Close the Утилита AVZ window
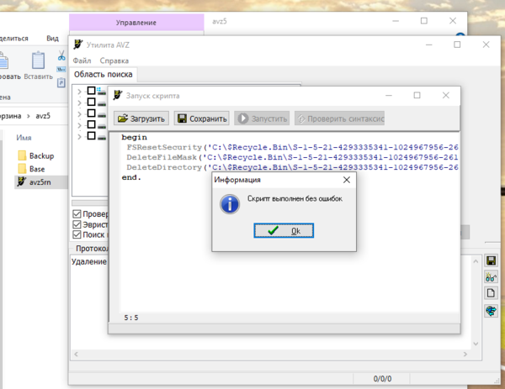505x389 pixels. click(486, 45)
